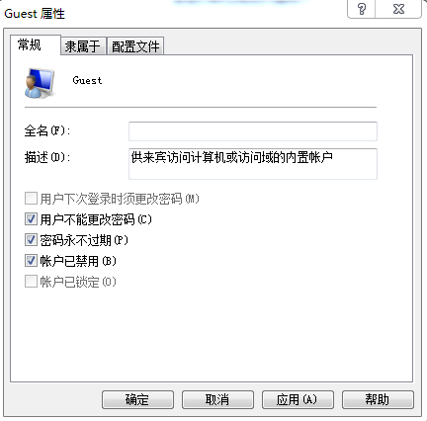Click the 描述 text field
The height and width of the screenshot is (421, 427).
coord(253,164)
